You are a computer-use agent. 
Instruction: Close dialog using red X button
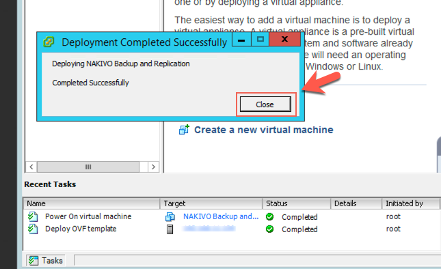[x=284, y=40]
